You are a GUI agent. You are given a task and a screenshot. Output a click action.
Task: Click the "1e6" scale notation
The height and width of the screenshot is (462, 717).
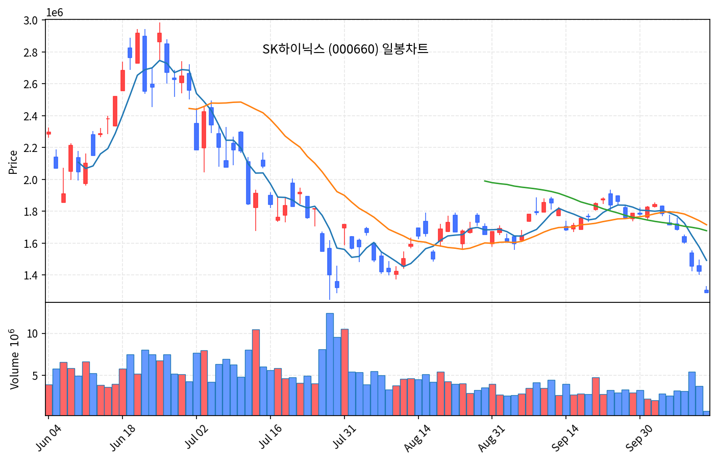[x=55, y=13]
